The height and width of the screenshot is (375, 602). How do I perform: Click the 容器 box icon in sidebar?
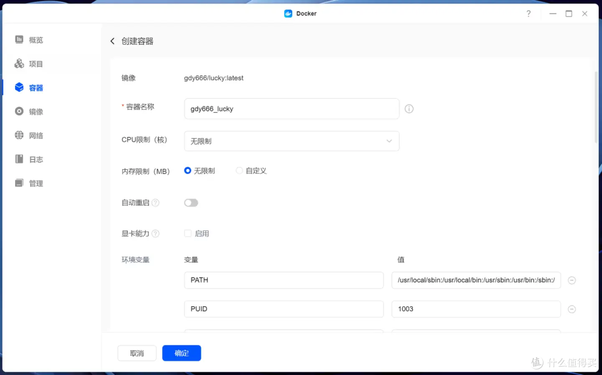(x=19, y=88)
